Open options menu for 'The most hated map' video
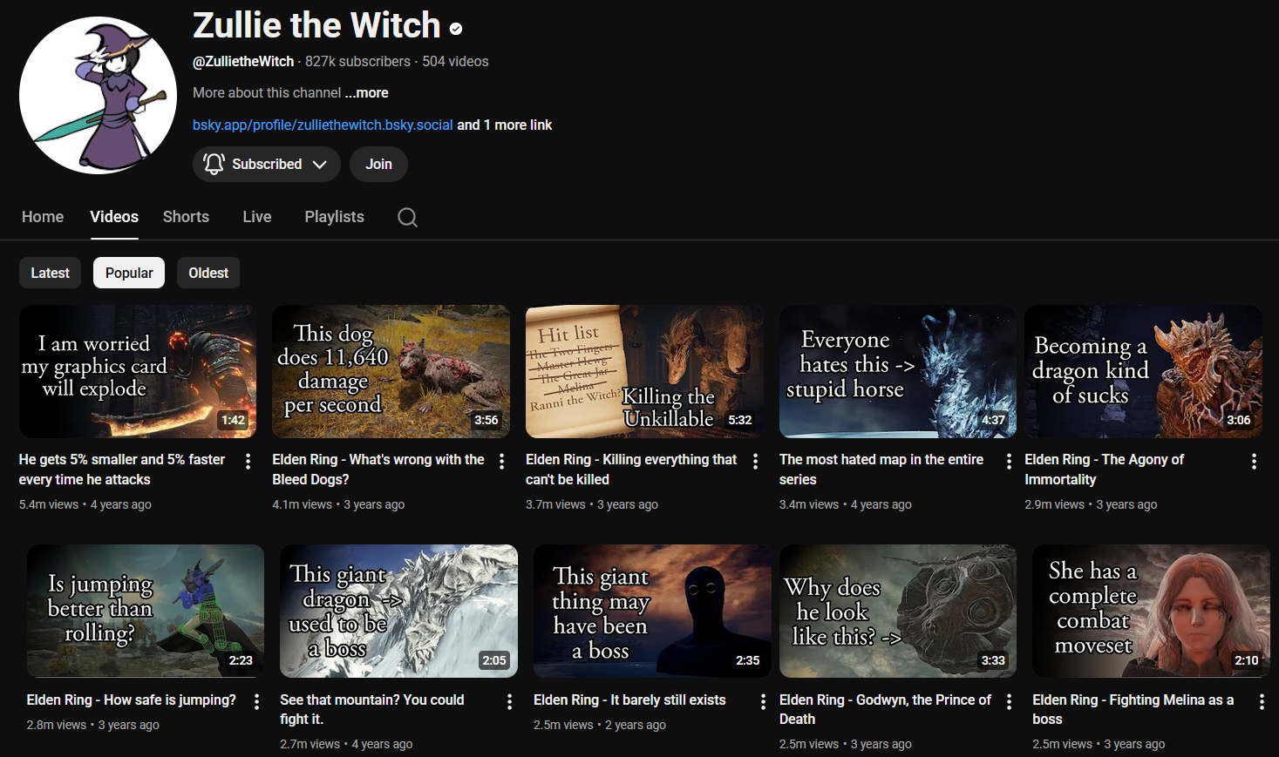The width and height of the screenshot is (1279, 757). [x=1009, y=461]
